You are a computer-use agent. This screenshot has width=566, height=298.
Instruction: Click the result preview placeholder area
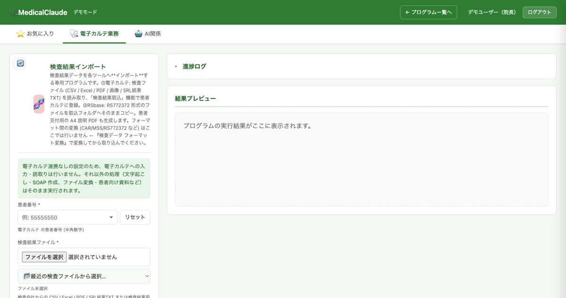coord(361,160)
